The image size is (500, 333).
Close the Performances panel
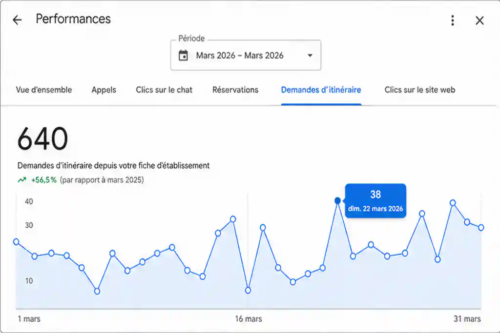tap(479, 20)
